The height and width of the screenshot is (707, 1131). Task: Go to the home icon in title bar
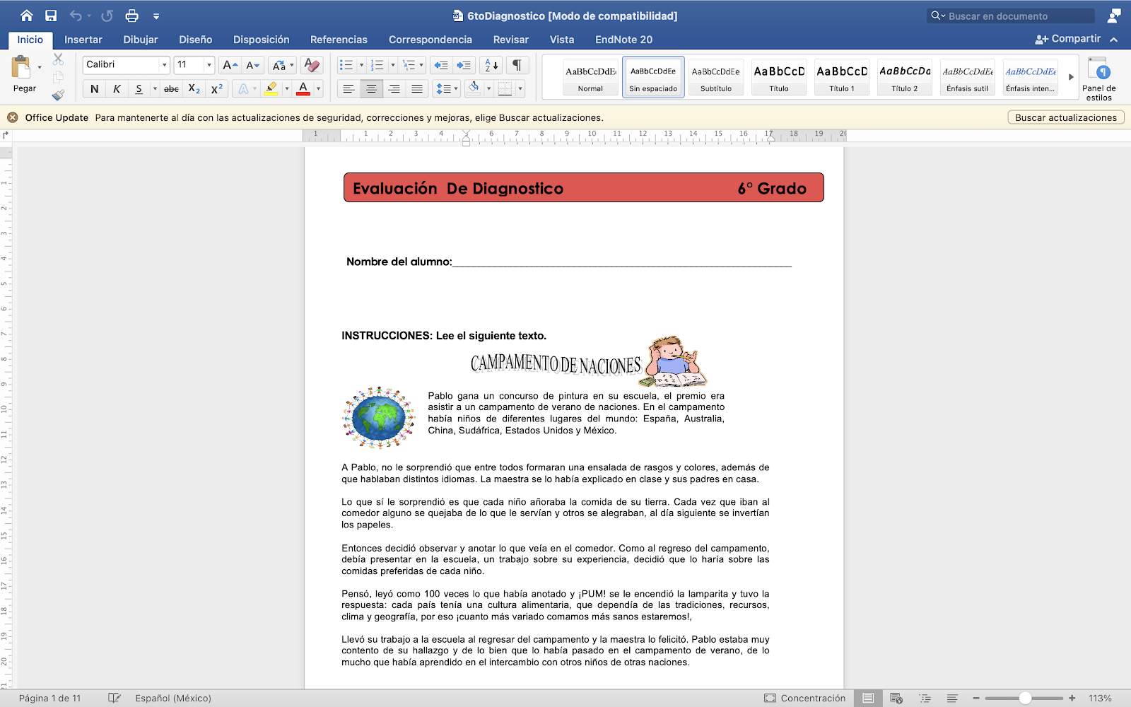tap(26, 16)
